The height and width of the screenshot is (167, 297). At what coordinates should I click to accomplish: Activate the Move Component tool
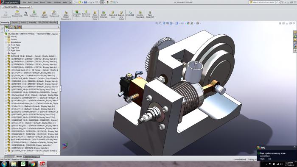[x=54, y=14]
